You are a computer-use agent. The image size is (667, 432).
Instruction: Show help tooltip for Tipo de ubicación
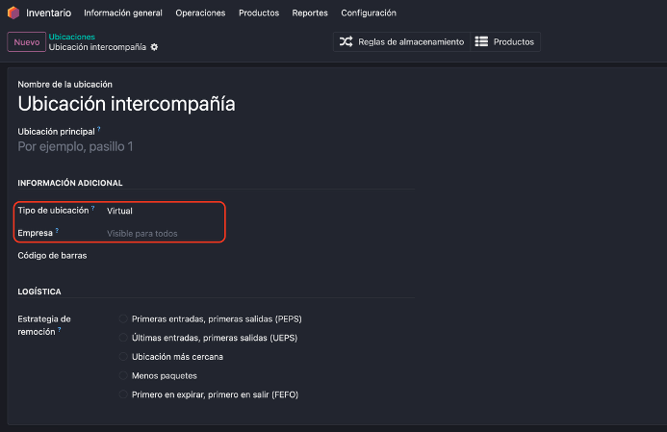point(93,208)
